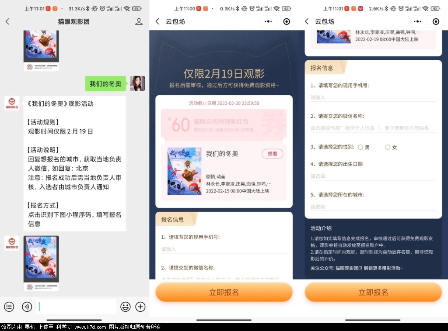Go back in the right 云包场 screen
448x331 pixels.
[x=307, y=21]
